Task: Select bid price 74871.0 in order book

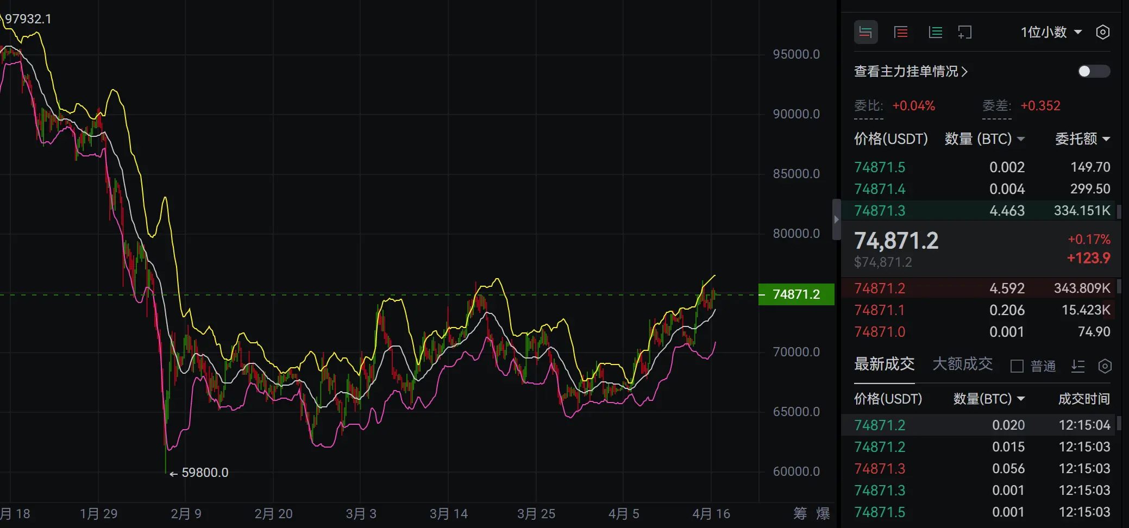Action: (x=880, y=332)
